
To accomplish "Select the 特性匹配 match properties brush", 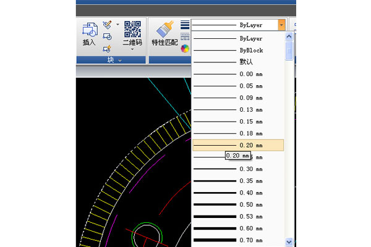I will 164,34.
